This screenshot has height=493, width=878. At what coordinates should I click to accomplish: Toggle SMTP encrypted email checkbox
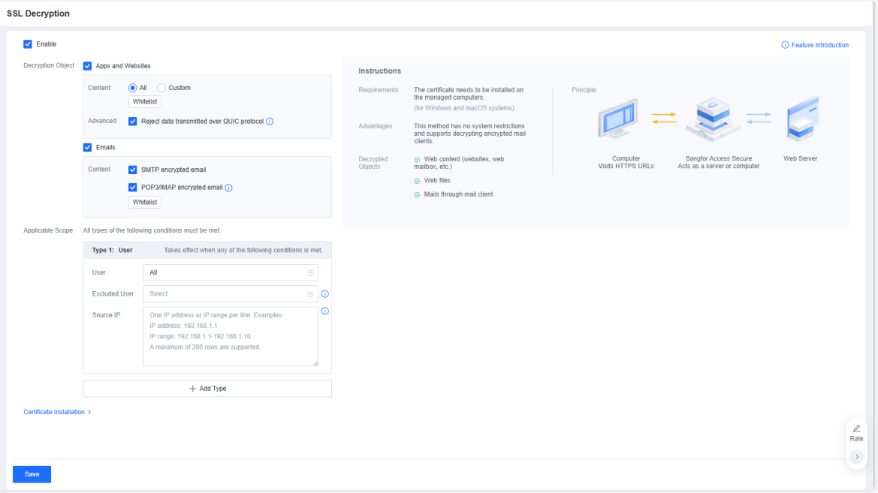coord(133,170)
